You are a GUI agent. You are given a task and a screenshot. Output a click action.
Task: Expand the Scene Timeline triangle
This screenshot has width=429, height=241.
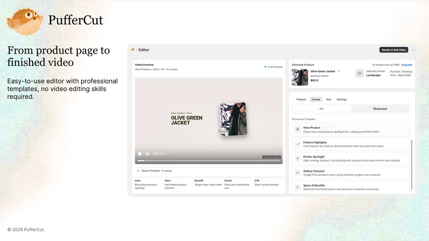pos(138,171)
